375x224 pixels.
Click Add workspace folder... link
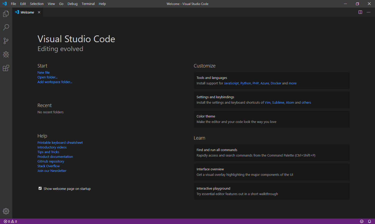[x=55, y=82]
